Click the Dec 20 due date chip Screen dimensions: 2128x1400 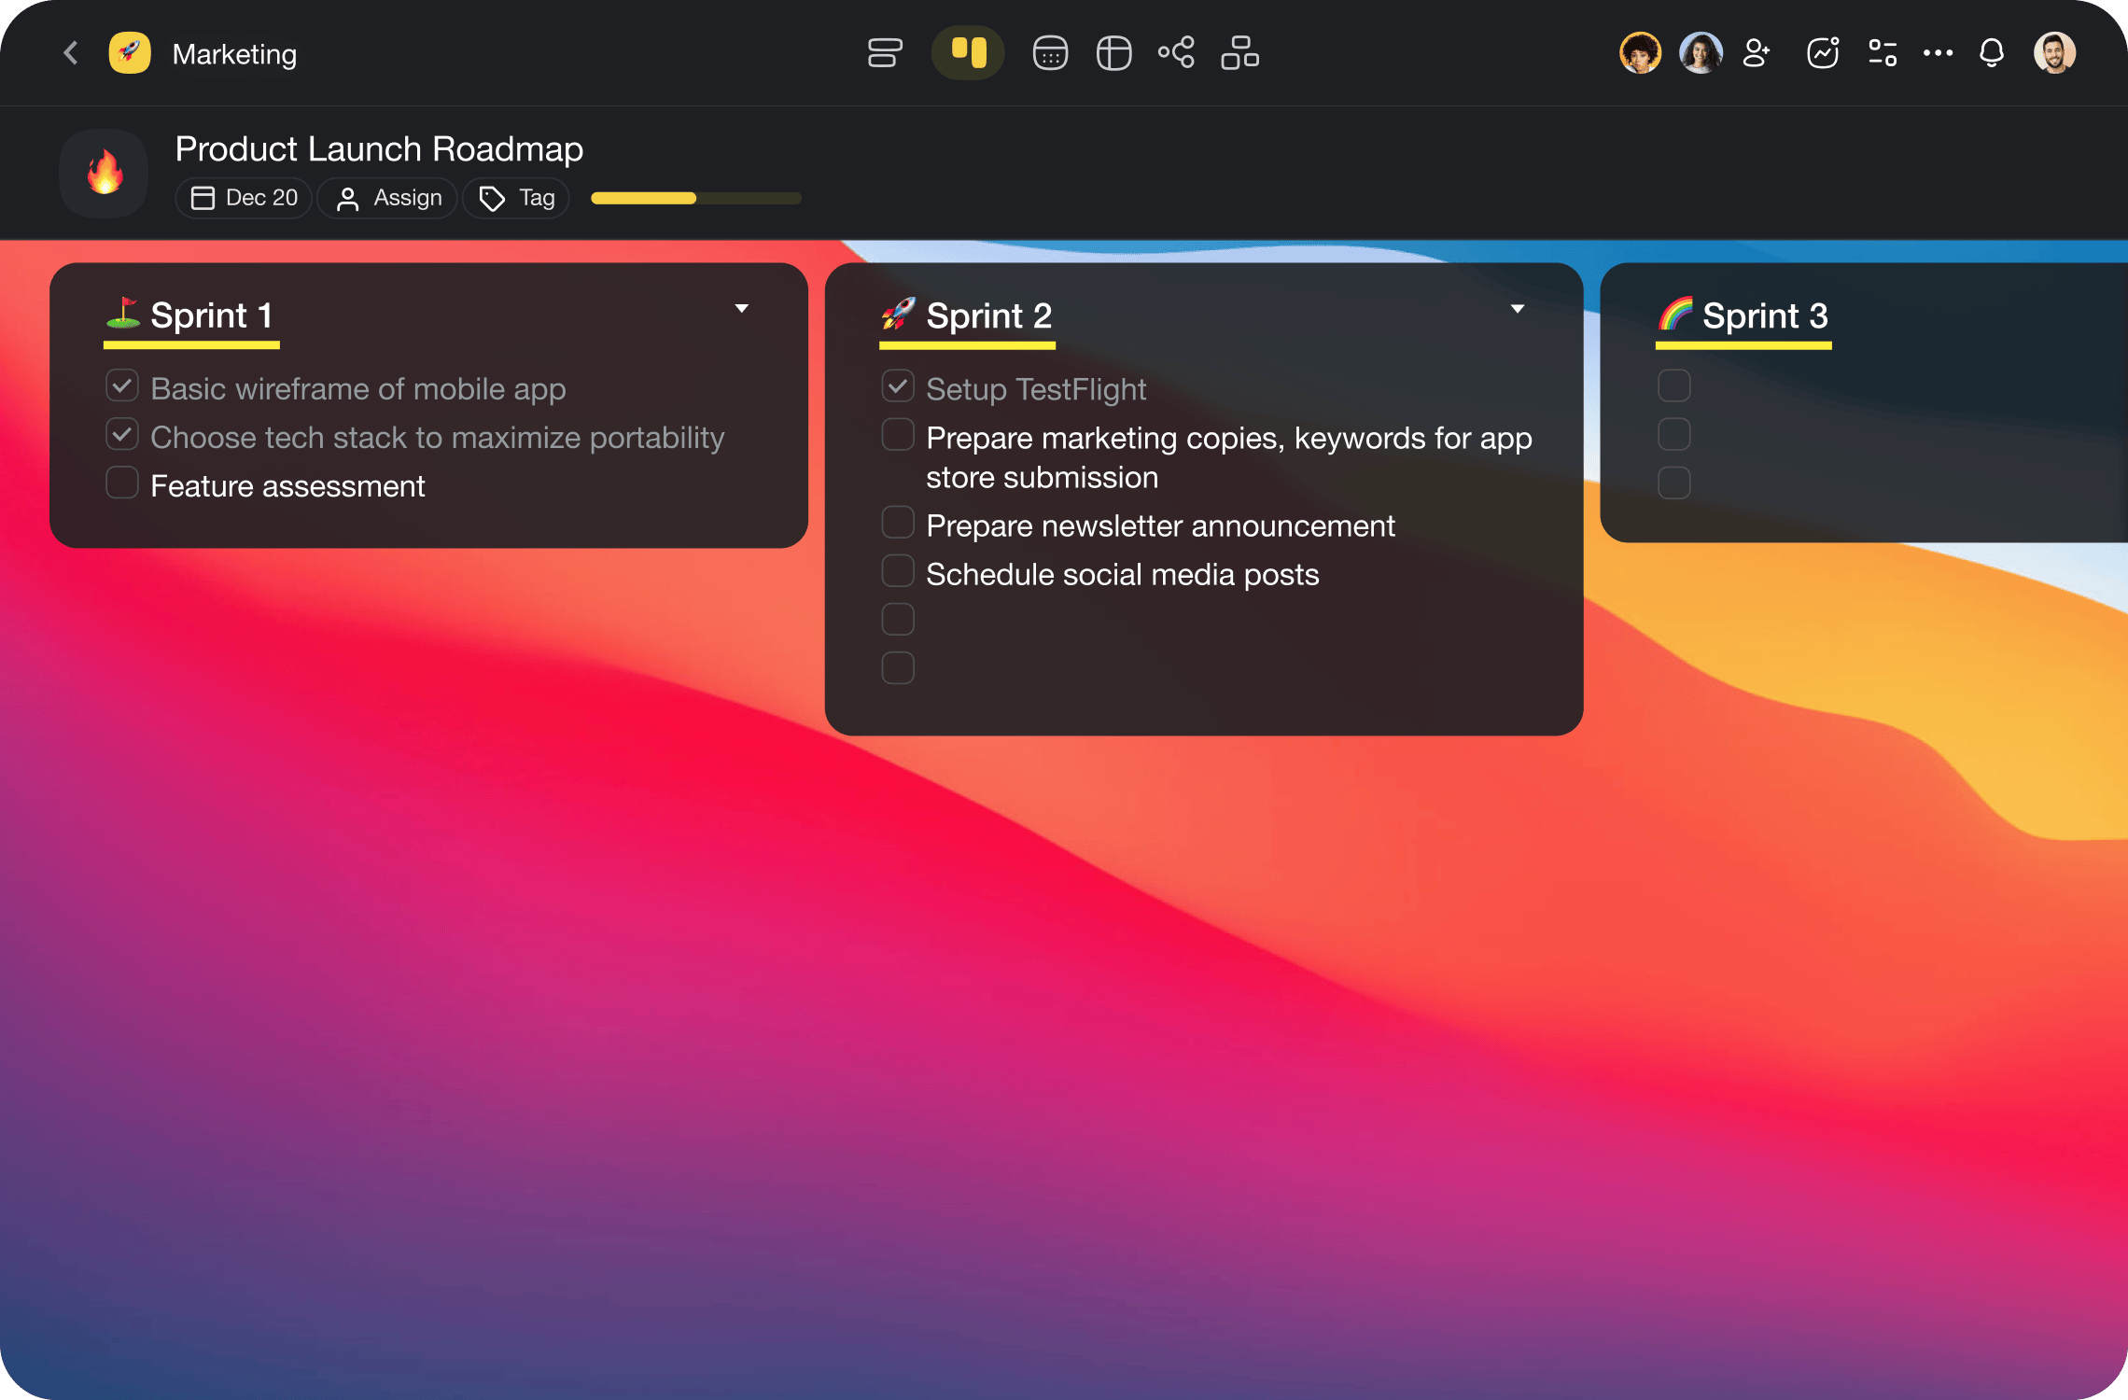(x=244, y=198)
